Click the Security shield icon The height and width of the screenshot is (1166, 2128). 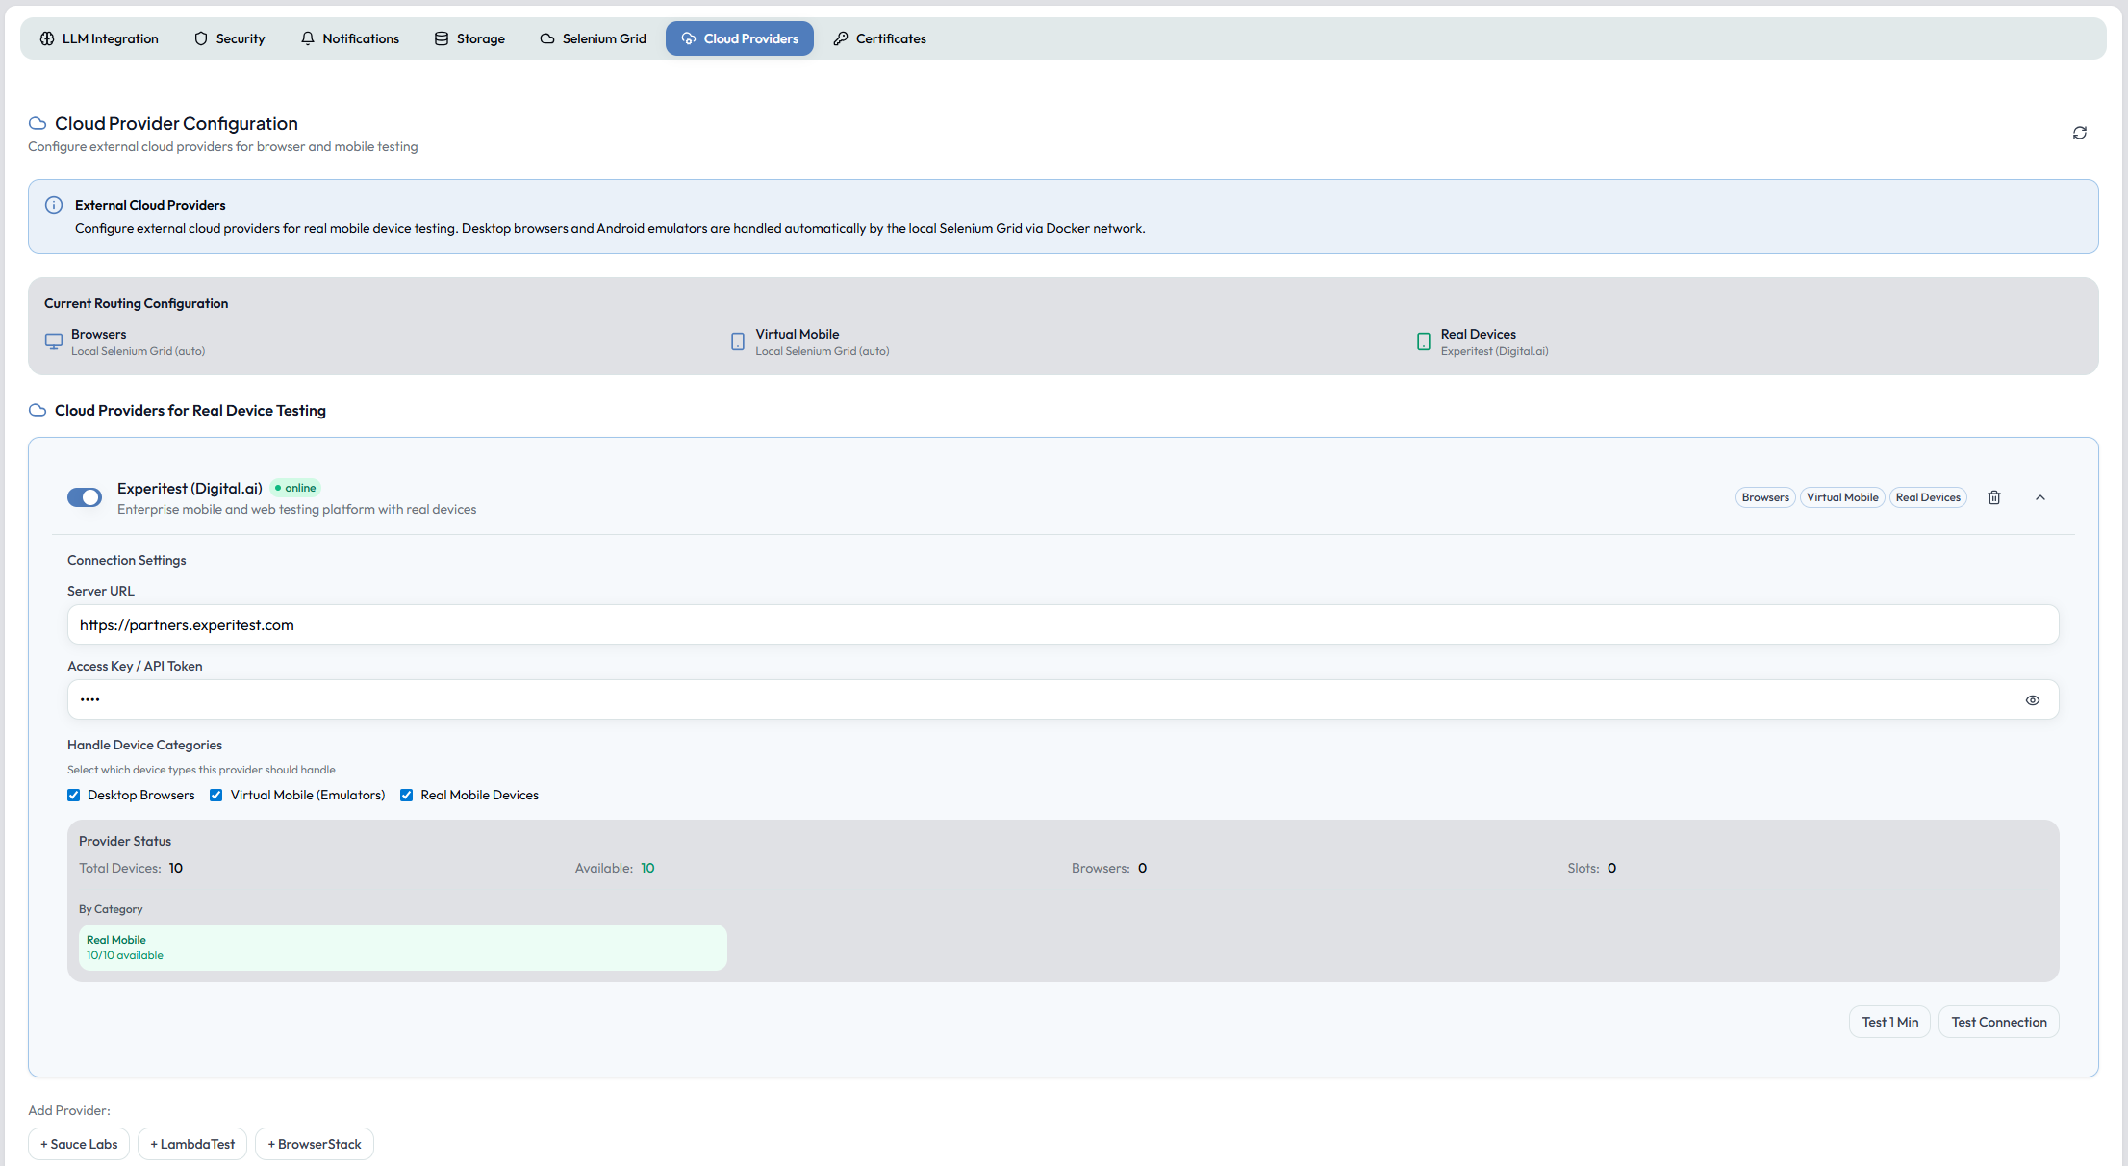[x=201, y=38]
